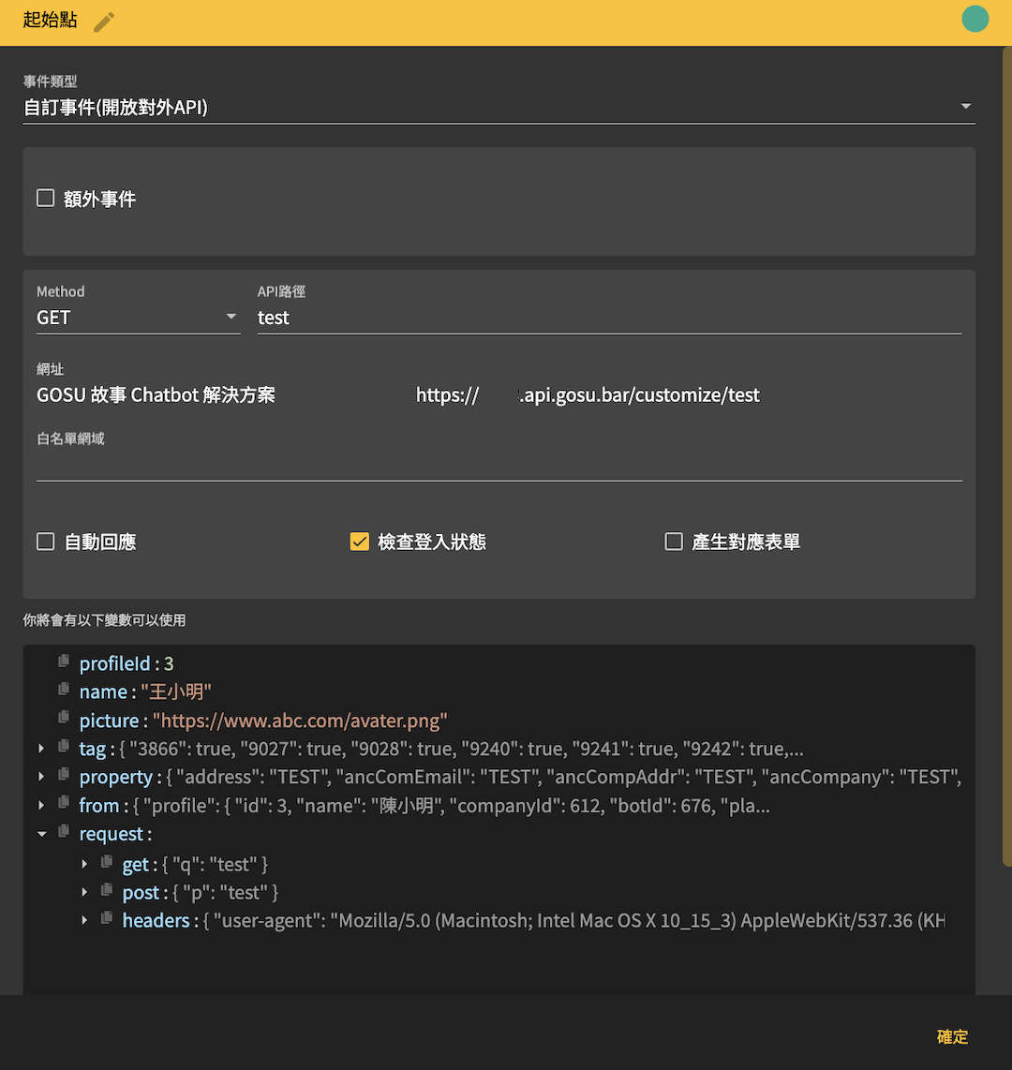This screenshot has height=1070, width=1012.
Task: Uncheck the 檢查登入狀態 checkbox
Action: [360, 542]
